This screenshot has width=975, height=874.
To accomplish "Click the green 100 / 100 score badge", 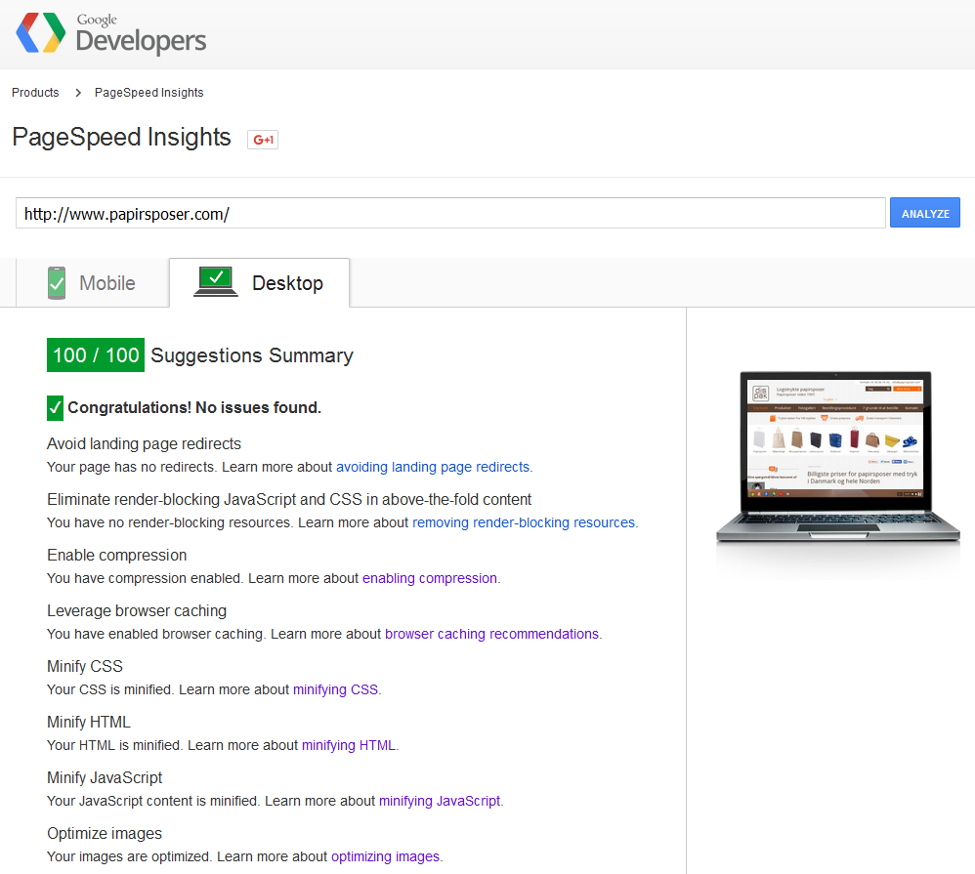I will 96,354.
